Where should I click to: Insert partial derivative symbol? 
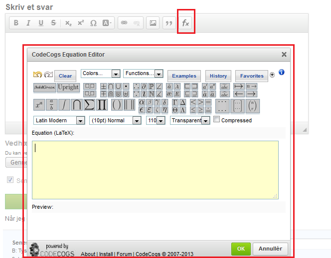click(x=144, y=86)
